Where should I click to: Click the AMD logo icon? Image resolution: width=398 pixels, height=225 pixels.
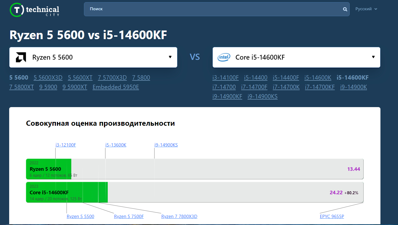click(x=21, y=57)
